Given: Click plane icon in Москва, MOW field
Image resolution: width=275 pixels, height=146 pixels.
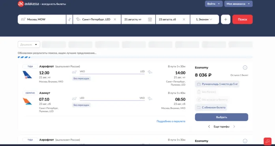Looking at the screenshot, I should 23,19.
